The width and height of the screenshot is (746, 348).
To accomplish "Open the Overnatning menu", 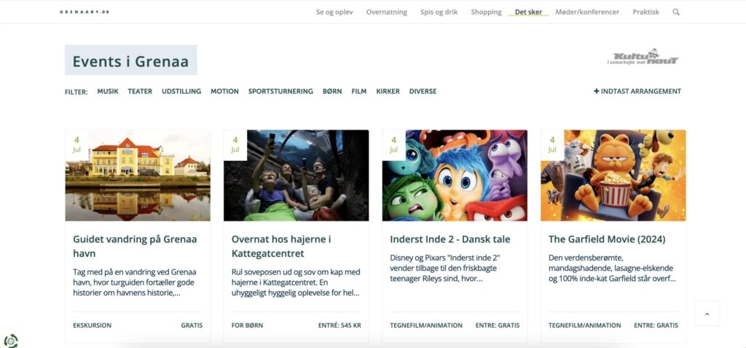I will pos(386,12).
